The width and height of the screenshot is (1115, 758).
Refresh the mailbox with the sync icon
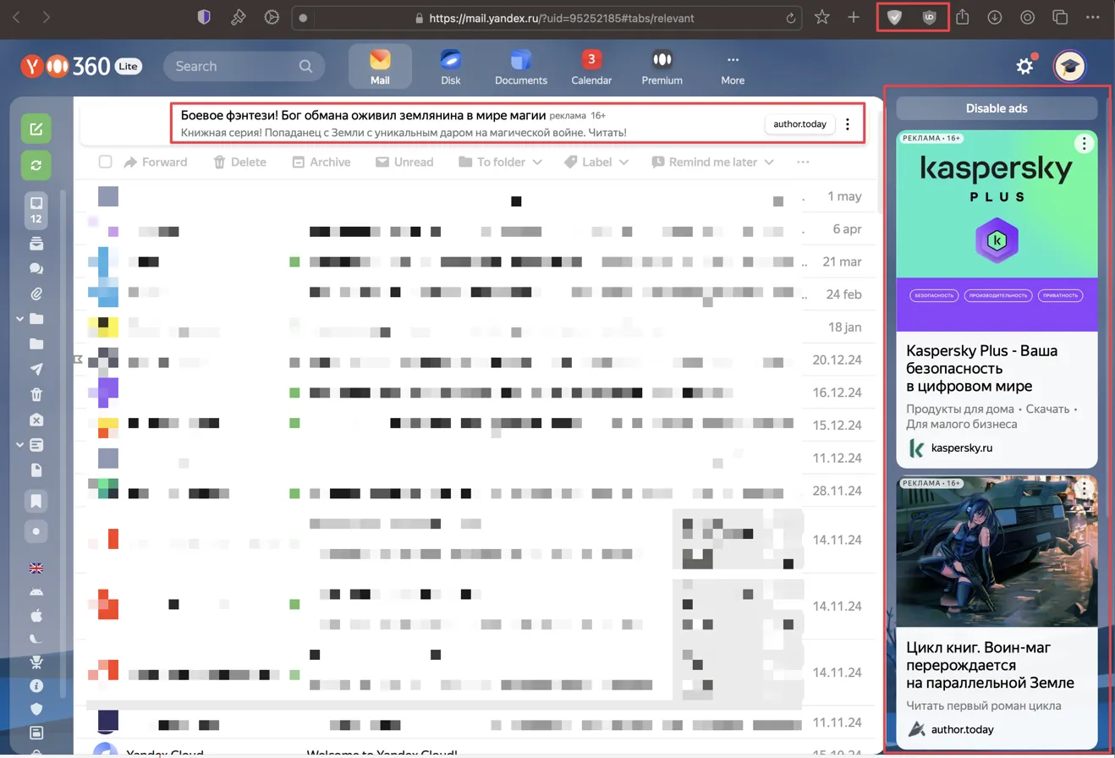[36, 165]
